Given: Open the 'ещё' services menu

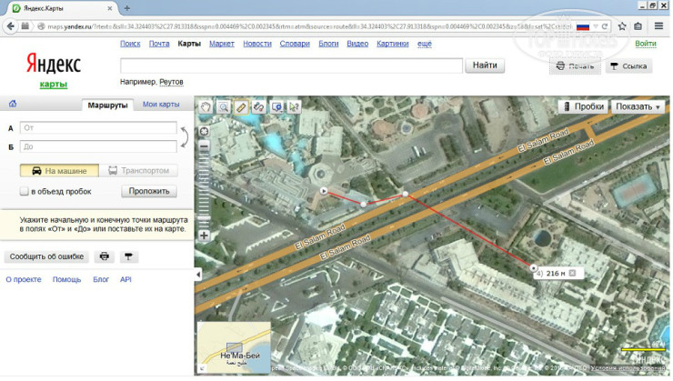Looking at the screenshot, I should (x=424, y=43).
